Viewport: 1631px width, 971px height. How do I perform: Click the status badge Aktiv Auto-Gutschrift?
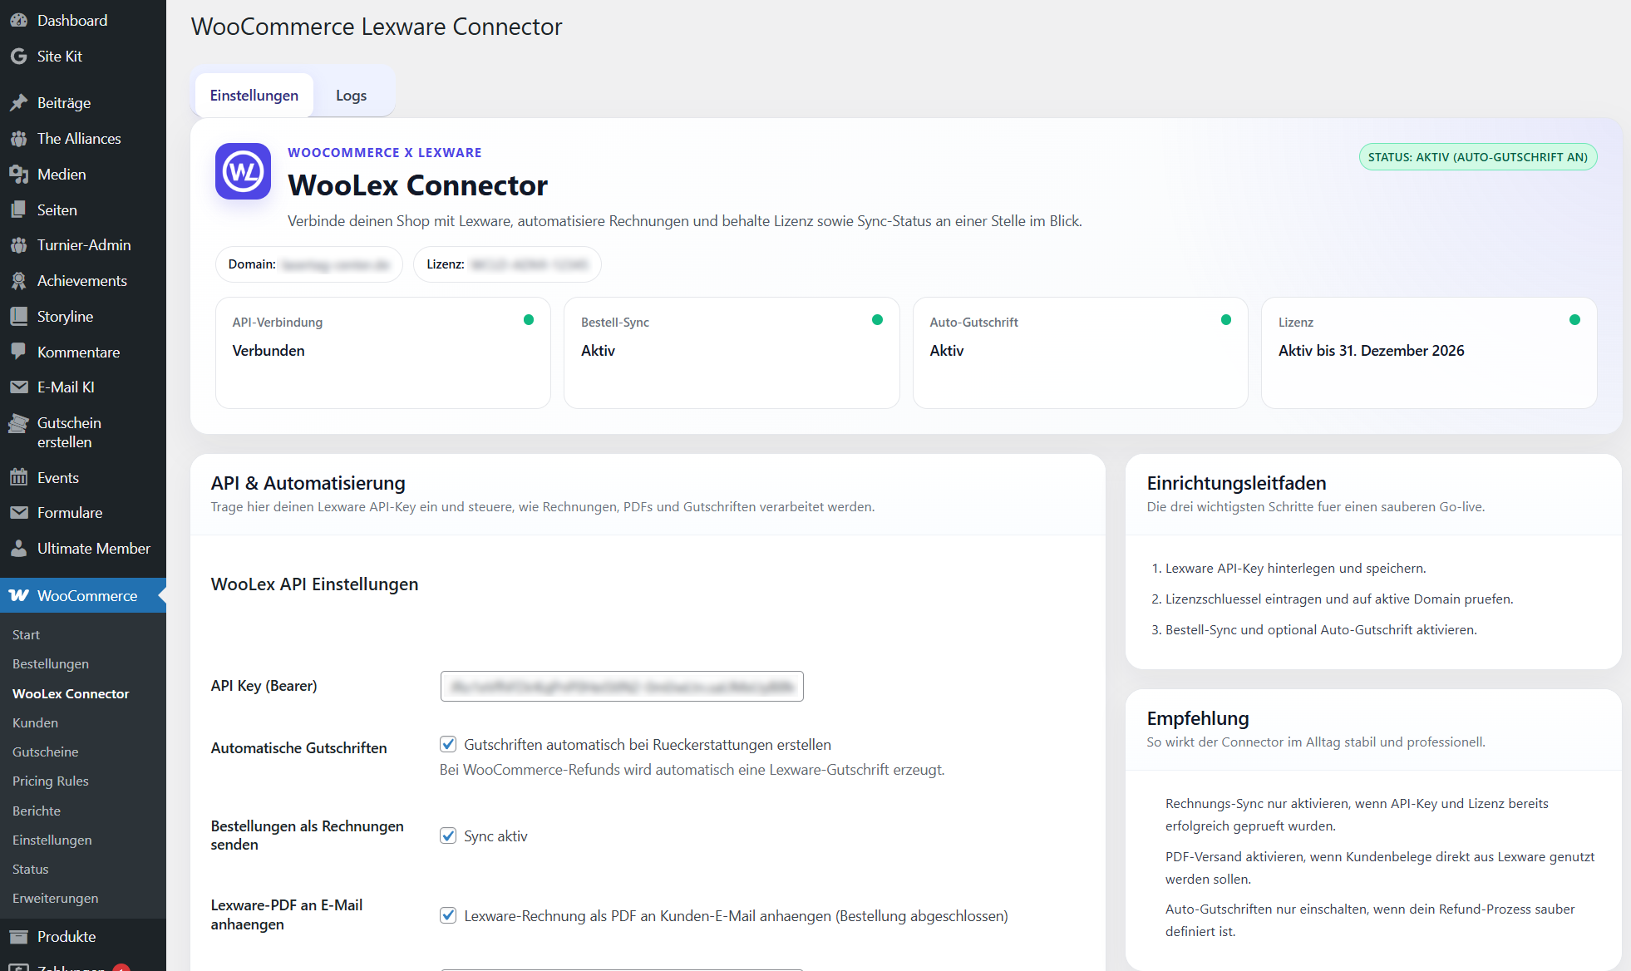point(1478,157)
